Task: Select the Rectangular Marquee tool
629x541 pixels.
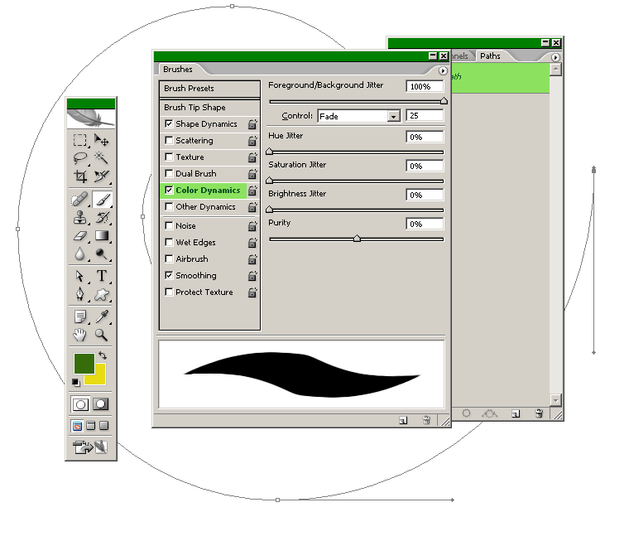Action: 79,140
